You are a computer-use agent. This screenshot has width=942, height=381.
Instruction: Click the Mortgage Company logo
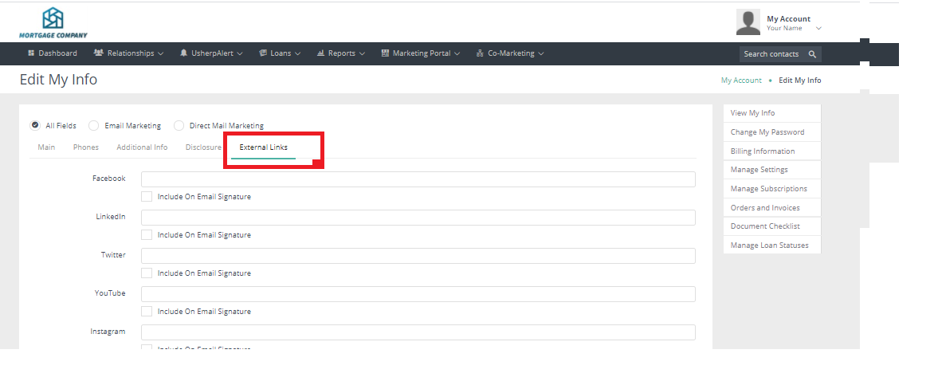tap(53, 22)
